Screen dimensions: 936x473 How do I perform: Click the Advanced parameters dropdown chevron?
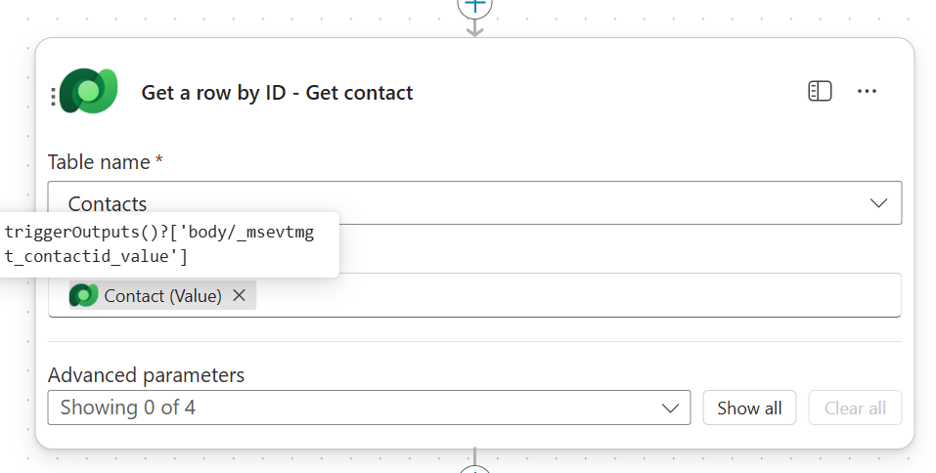tap(670, 408)
